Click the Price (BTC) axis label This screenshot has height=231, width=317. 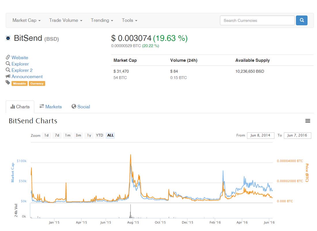tap(307, 173)
